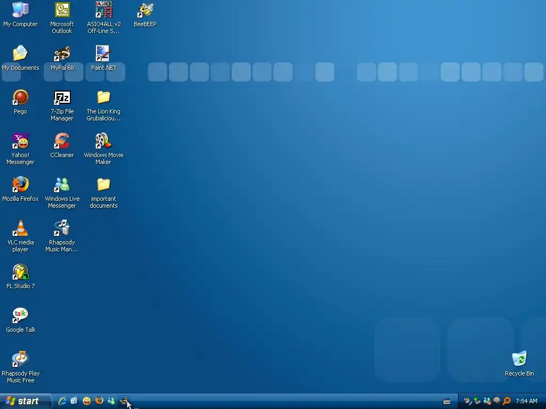Click the Mozilla Firefox desktop shortcut
Screen dimensions: 546x409
click(20, 189)
